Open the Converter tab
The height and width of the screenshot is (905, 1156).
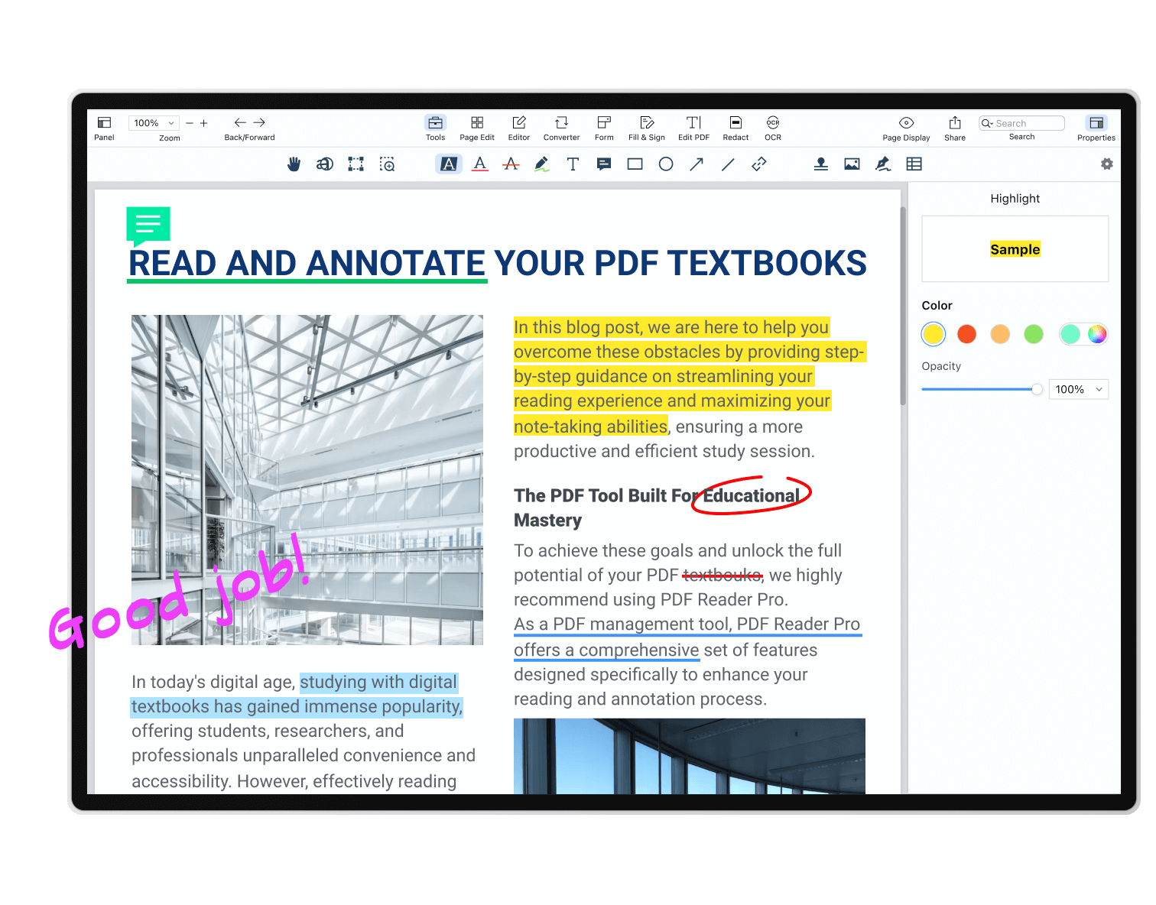[x=561, y=127]
